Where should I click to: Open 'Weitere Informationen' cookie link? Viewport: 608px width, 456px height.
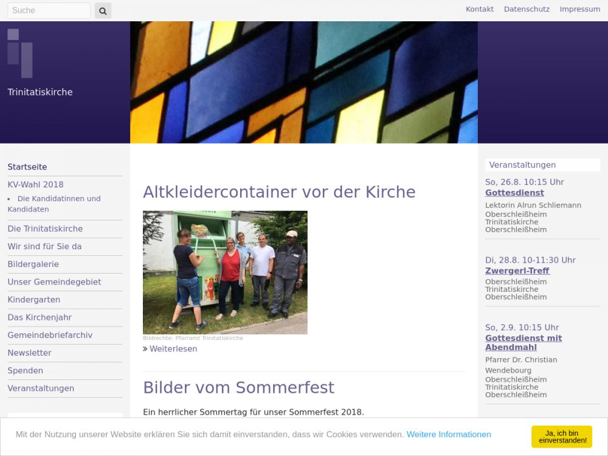(449, 434)
